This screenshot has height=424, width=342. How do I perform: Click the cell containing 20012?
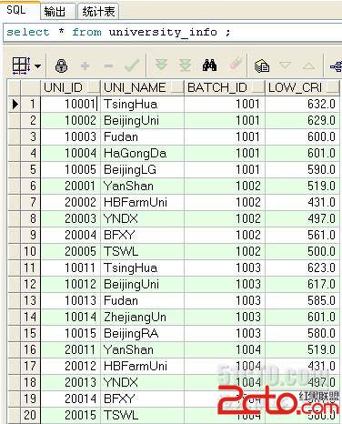pyautogui.click(x=70, y=366)
